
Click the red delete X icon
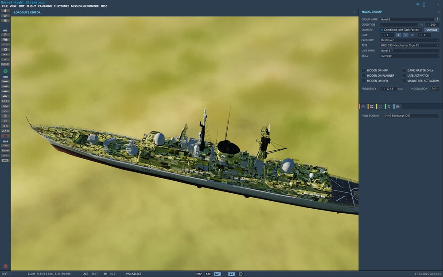(5, 136)
